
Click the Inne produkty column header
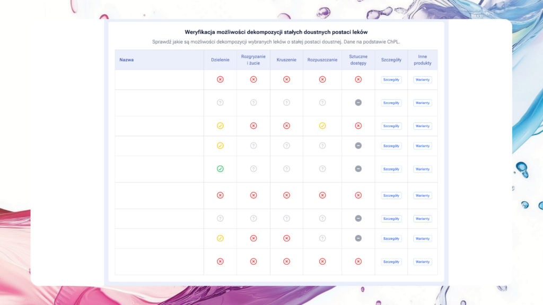[423, 60]
